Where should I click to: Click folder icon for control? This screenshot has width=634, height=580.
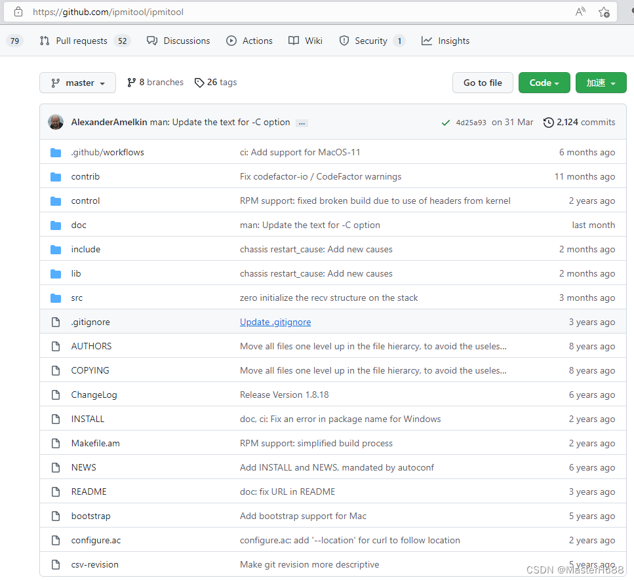pos(56,201)
